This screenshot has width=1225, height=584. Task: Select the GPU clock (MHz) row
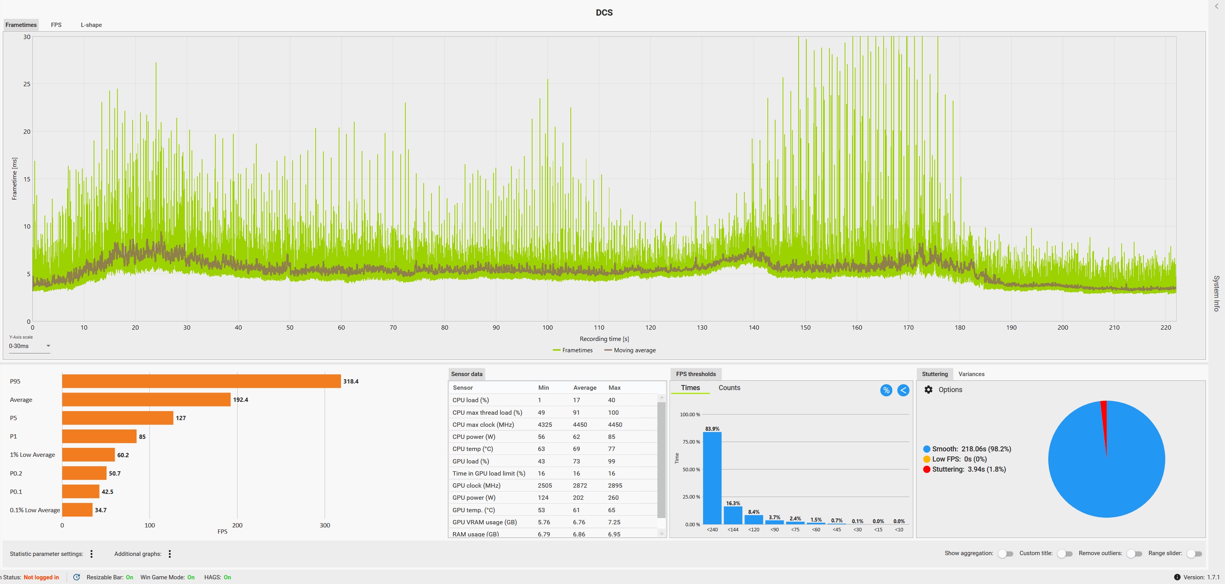(x=552, y=486)
